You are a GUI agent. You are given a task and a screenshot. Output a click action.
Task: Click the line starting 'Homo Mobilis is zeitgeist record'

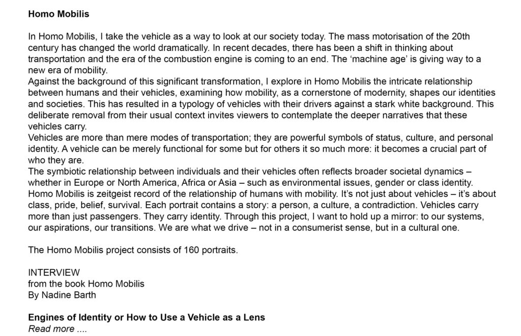[262, 194]
